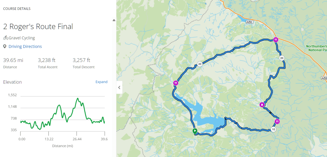Click the location pin beside Driving Directions
The width and height of the screenshot is (327, 157).
[5, 46]
